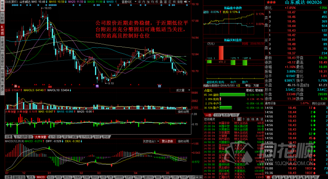
Task: Toggle the 区 range statistics button
Action: 170,1
